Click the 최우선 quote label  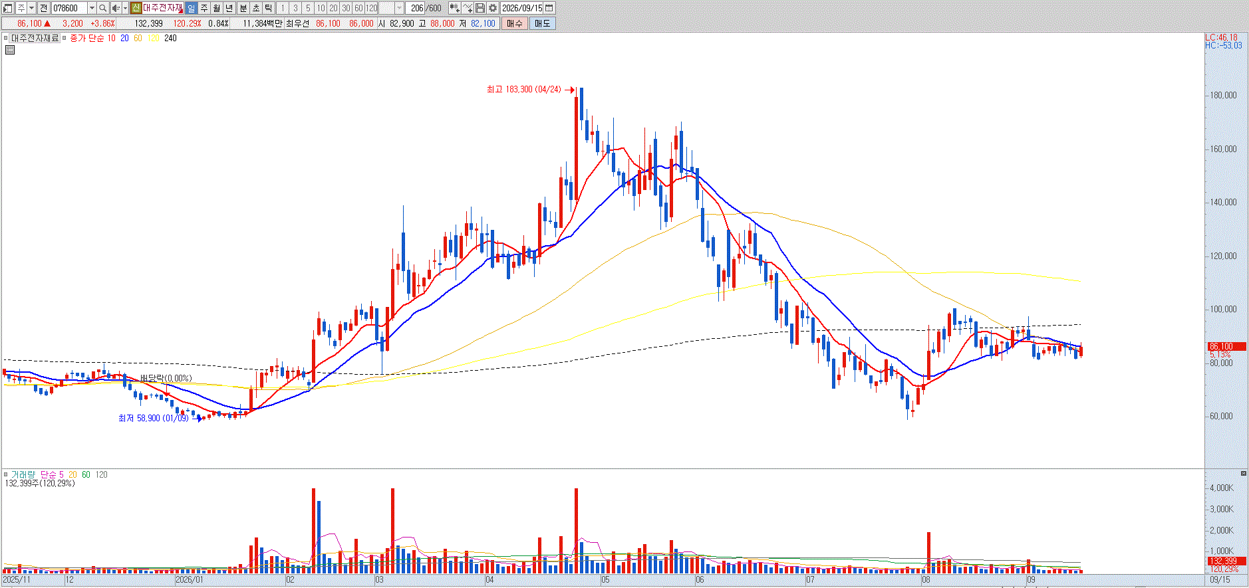[x=297, y=23]
